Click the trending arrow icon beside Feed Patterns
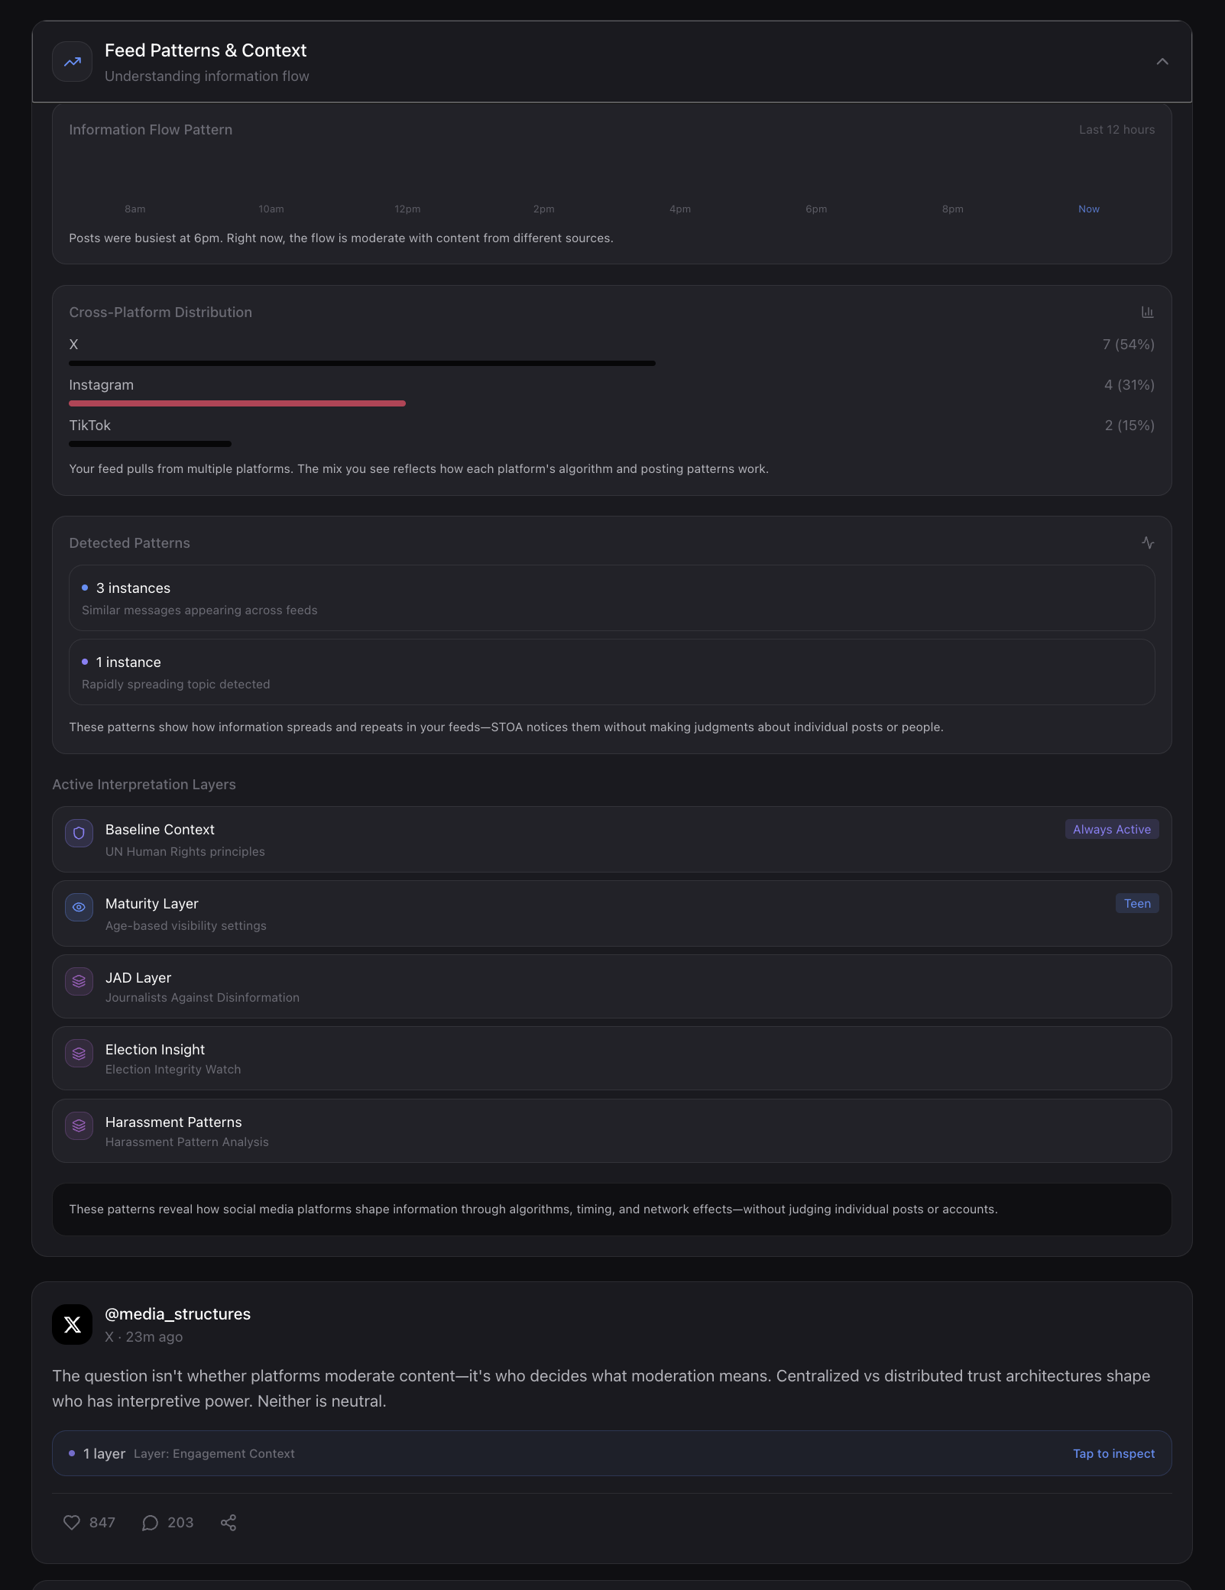The image size is (1225, 1590). [73, 62]
